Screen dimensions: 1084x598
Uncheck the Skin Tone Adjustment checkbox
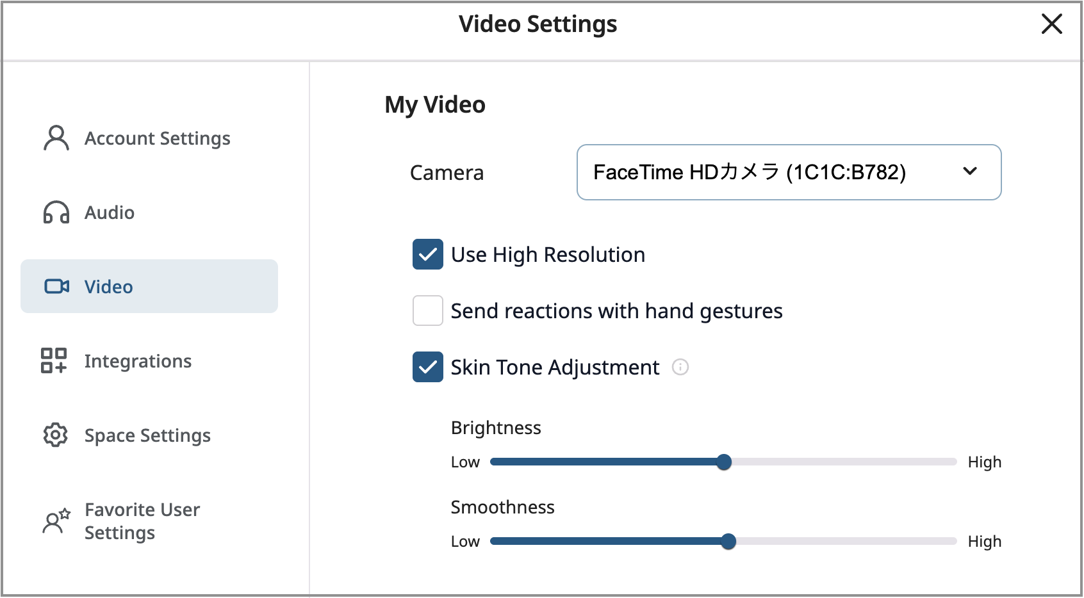click(x=427, y=367)
